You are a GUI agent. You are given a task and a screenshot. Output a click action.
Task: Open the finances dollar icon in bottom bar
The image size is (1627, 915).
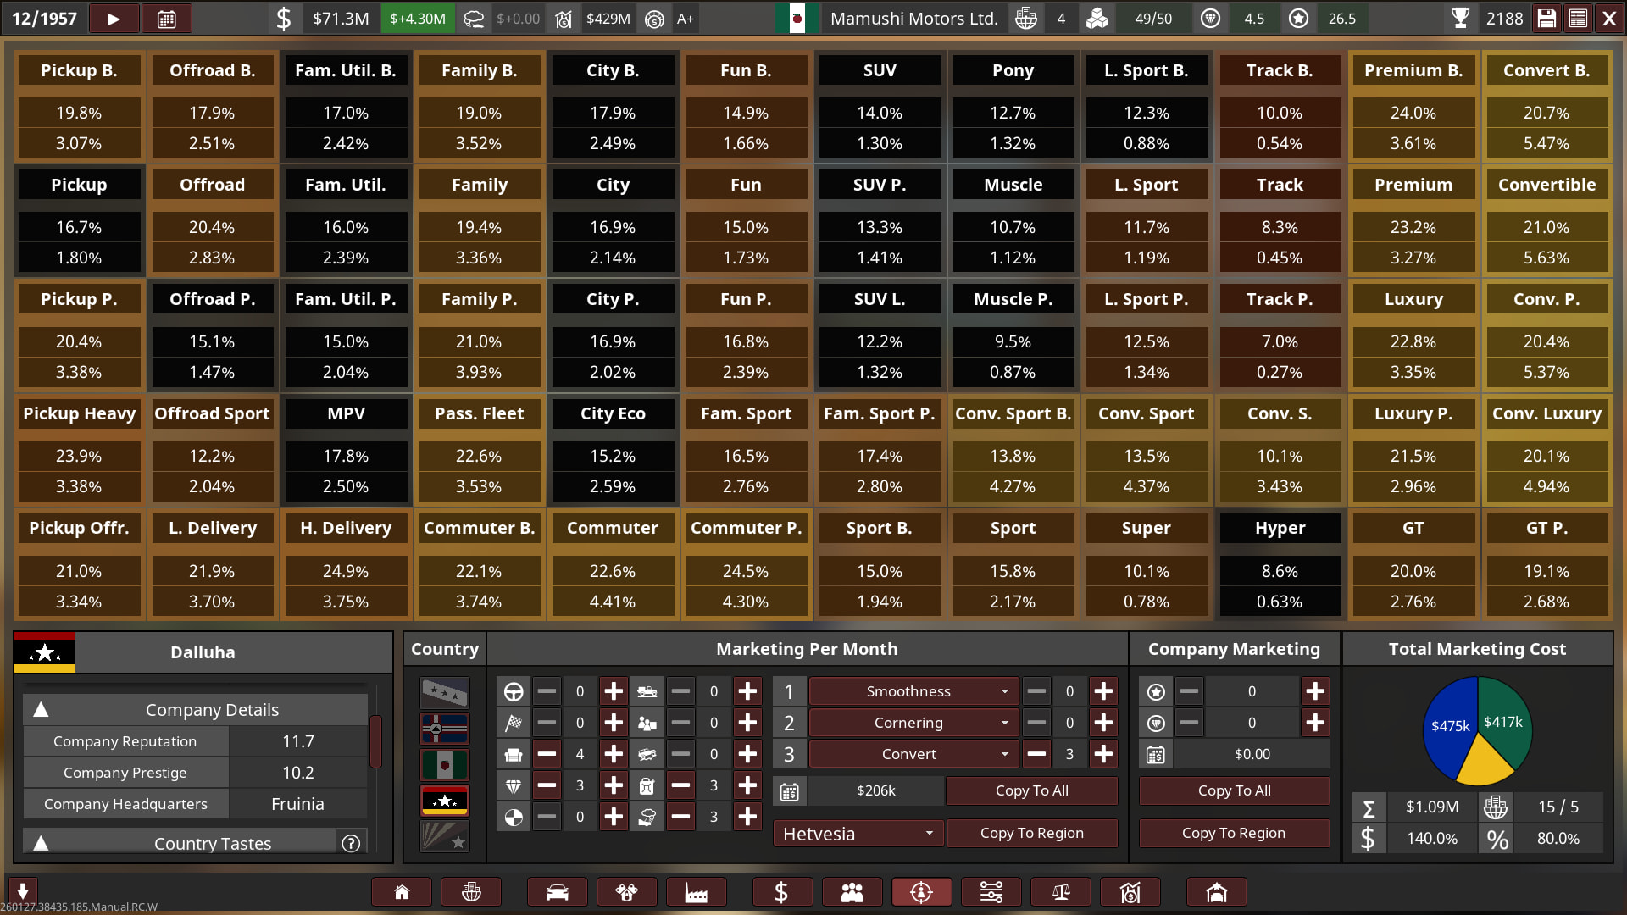[781, 892]
